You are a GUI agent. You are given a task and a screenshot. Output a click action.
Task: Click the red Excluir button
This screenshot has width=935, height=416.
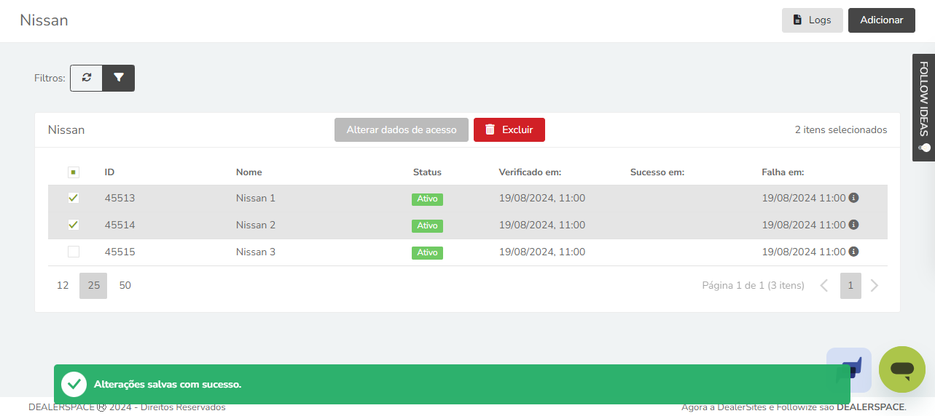(x=509, y=129)
